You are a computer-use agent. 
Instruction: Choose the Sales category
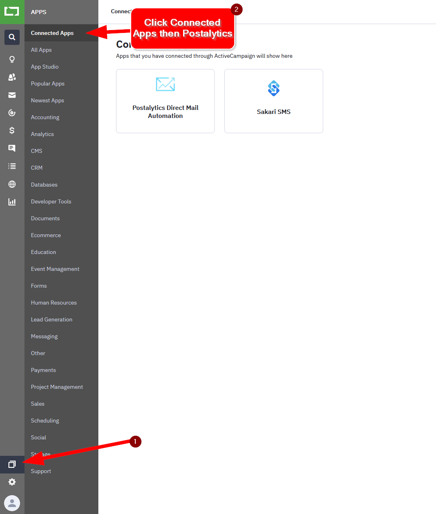[61, 404]
